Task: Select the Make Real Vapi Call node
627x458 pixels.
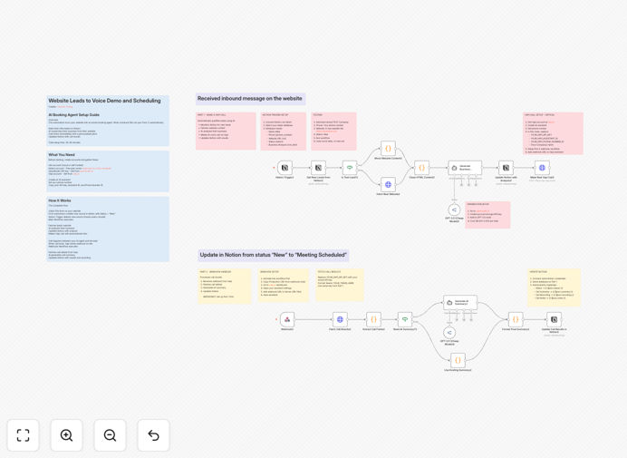Action: click(542, 168)
